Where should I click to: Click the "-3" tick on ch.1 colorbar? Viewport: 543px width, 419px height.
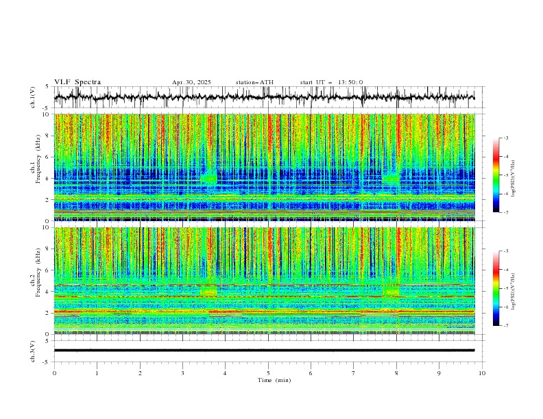(506, 138)
